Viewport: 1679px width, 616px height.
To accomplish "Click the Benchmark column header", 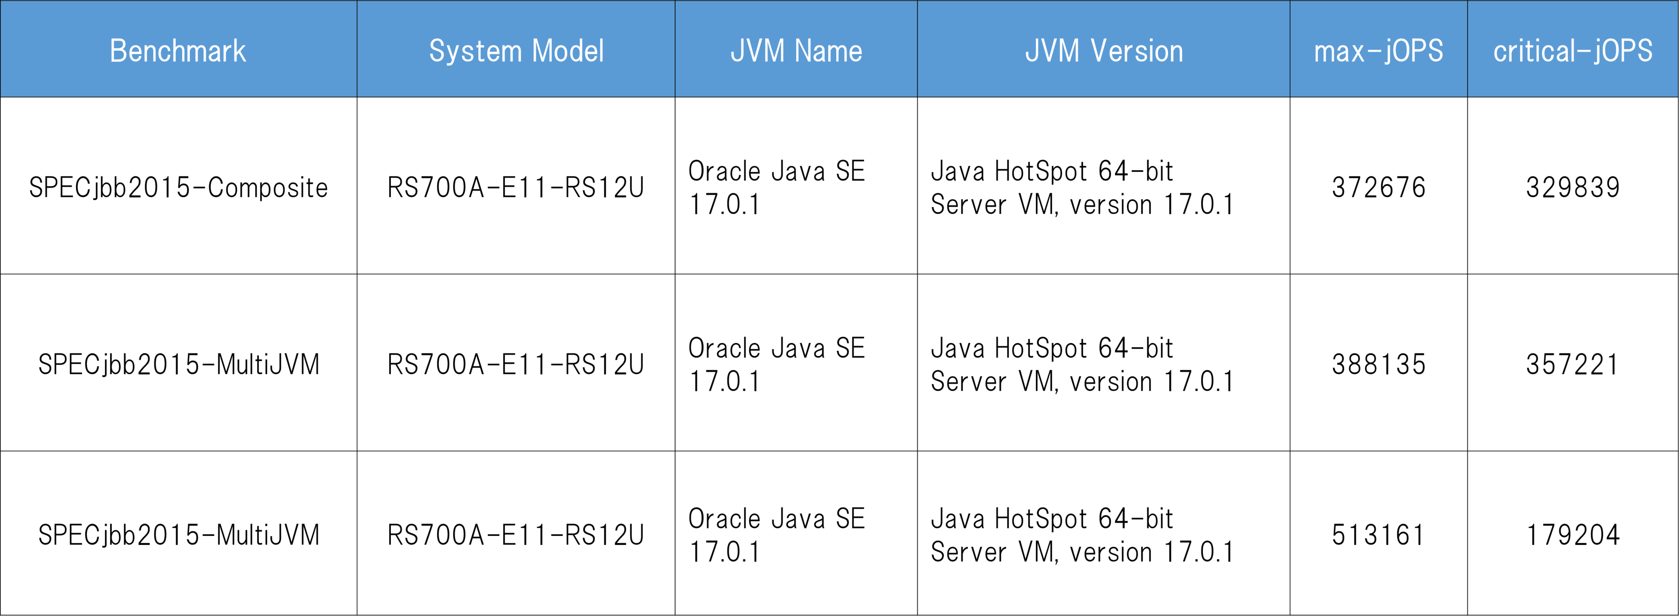I will [178, 51].
